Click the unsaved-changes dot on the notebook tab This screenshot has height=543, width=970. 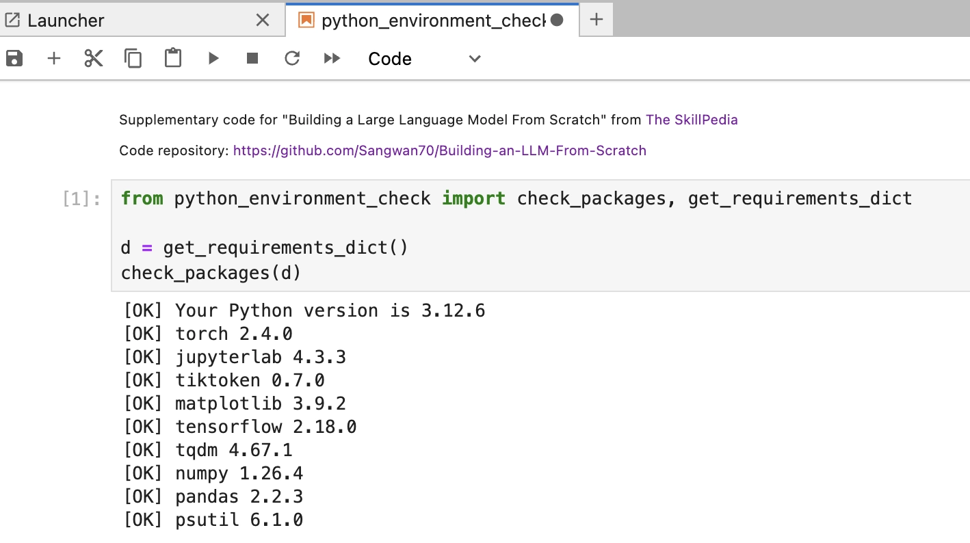557,20
